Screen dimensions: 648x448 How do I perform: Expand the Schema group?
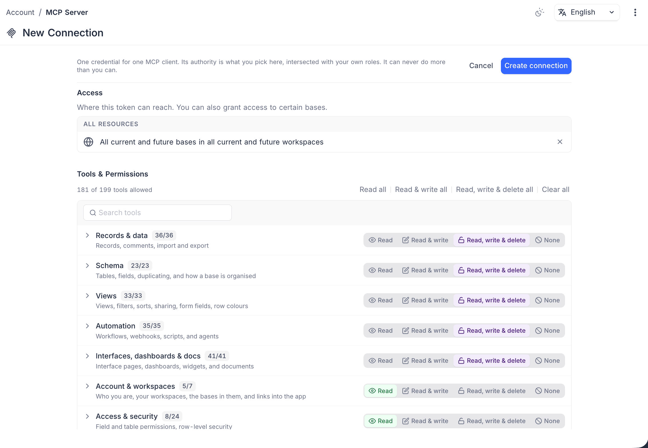pyautogui.click(x=87, y=265)
